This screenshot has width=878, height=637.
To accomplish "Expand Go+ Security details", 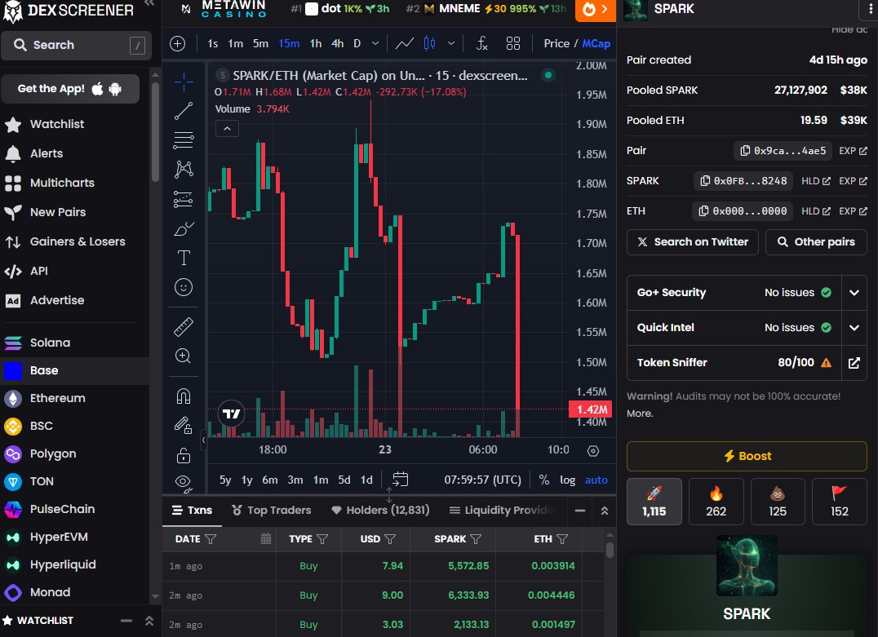I will 854,292.
